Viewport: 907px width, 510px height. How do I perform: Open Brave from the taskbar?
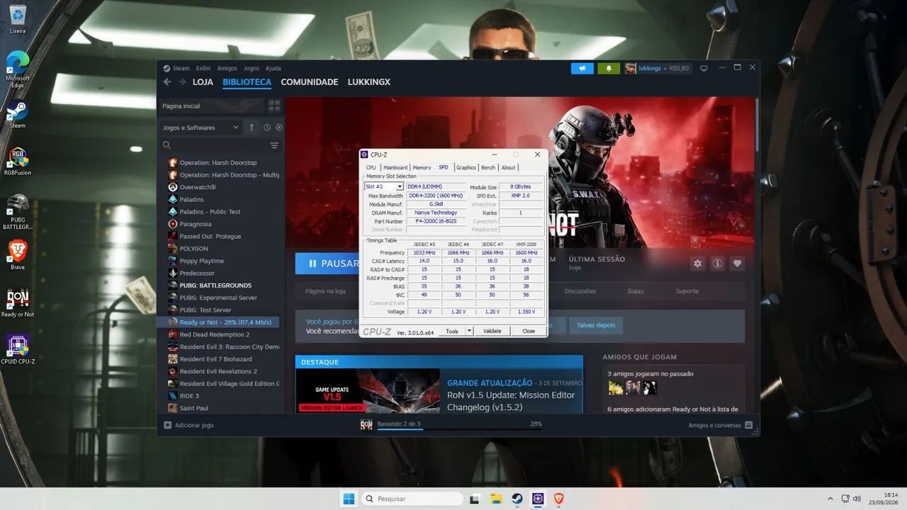click(x=559, y=499)
